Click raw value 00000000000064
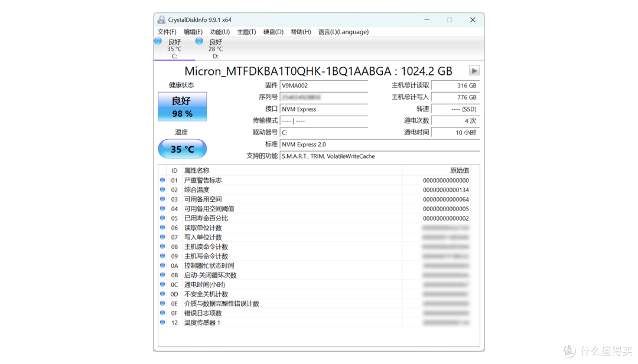 [445, 199]
